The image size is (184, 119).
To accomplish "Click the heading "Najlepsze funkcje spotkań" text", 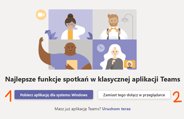I will click(x=47, y=79).
